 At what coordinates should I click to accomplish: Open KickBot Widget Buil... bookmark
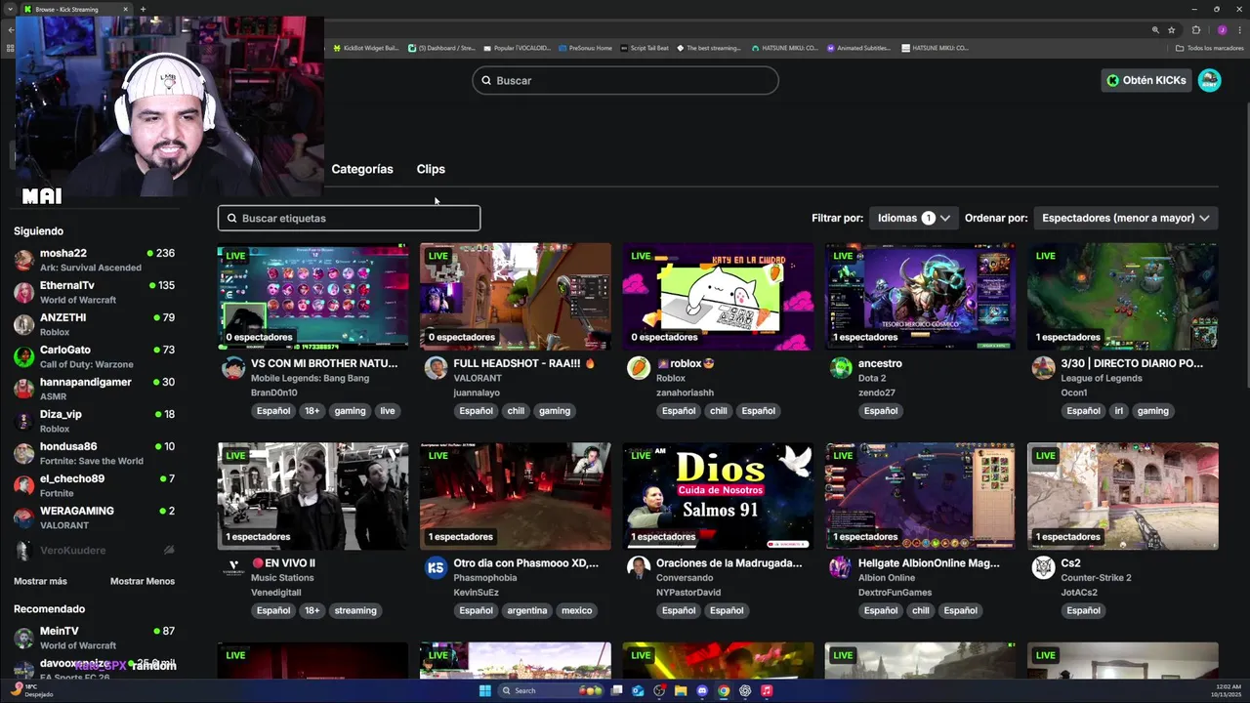366,48
